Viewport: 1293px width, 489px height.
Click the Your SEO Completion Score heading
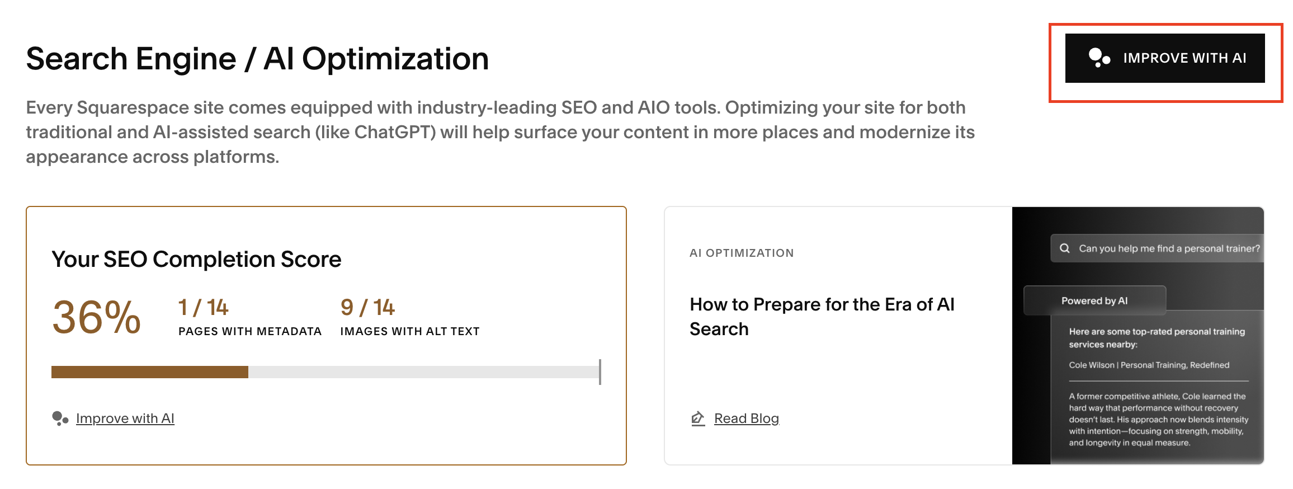(x=196, y=260)
